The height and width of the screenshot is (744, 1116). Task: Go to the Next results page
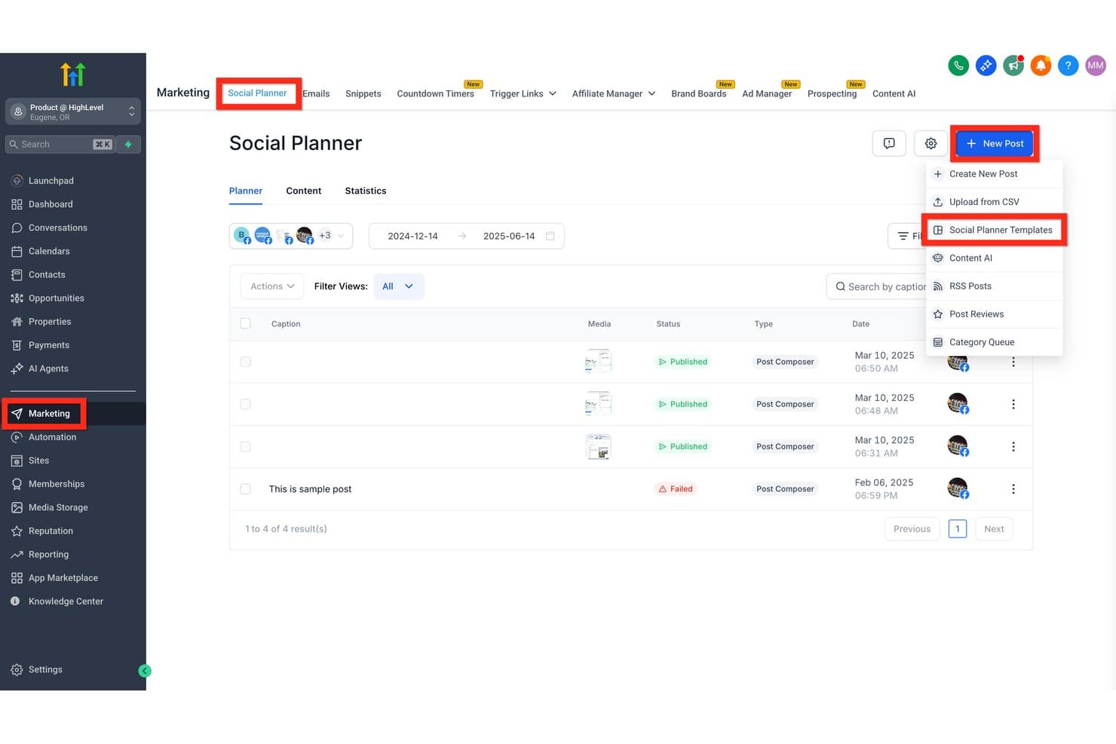coord(994,529)
